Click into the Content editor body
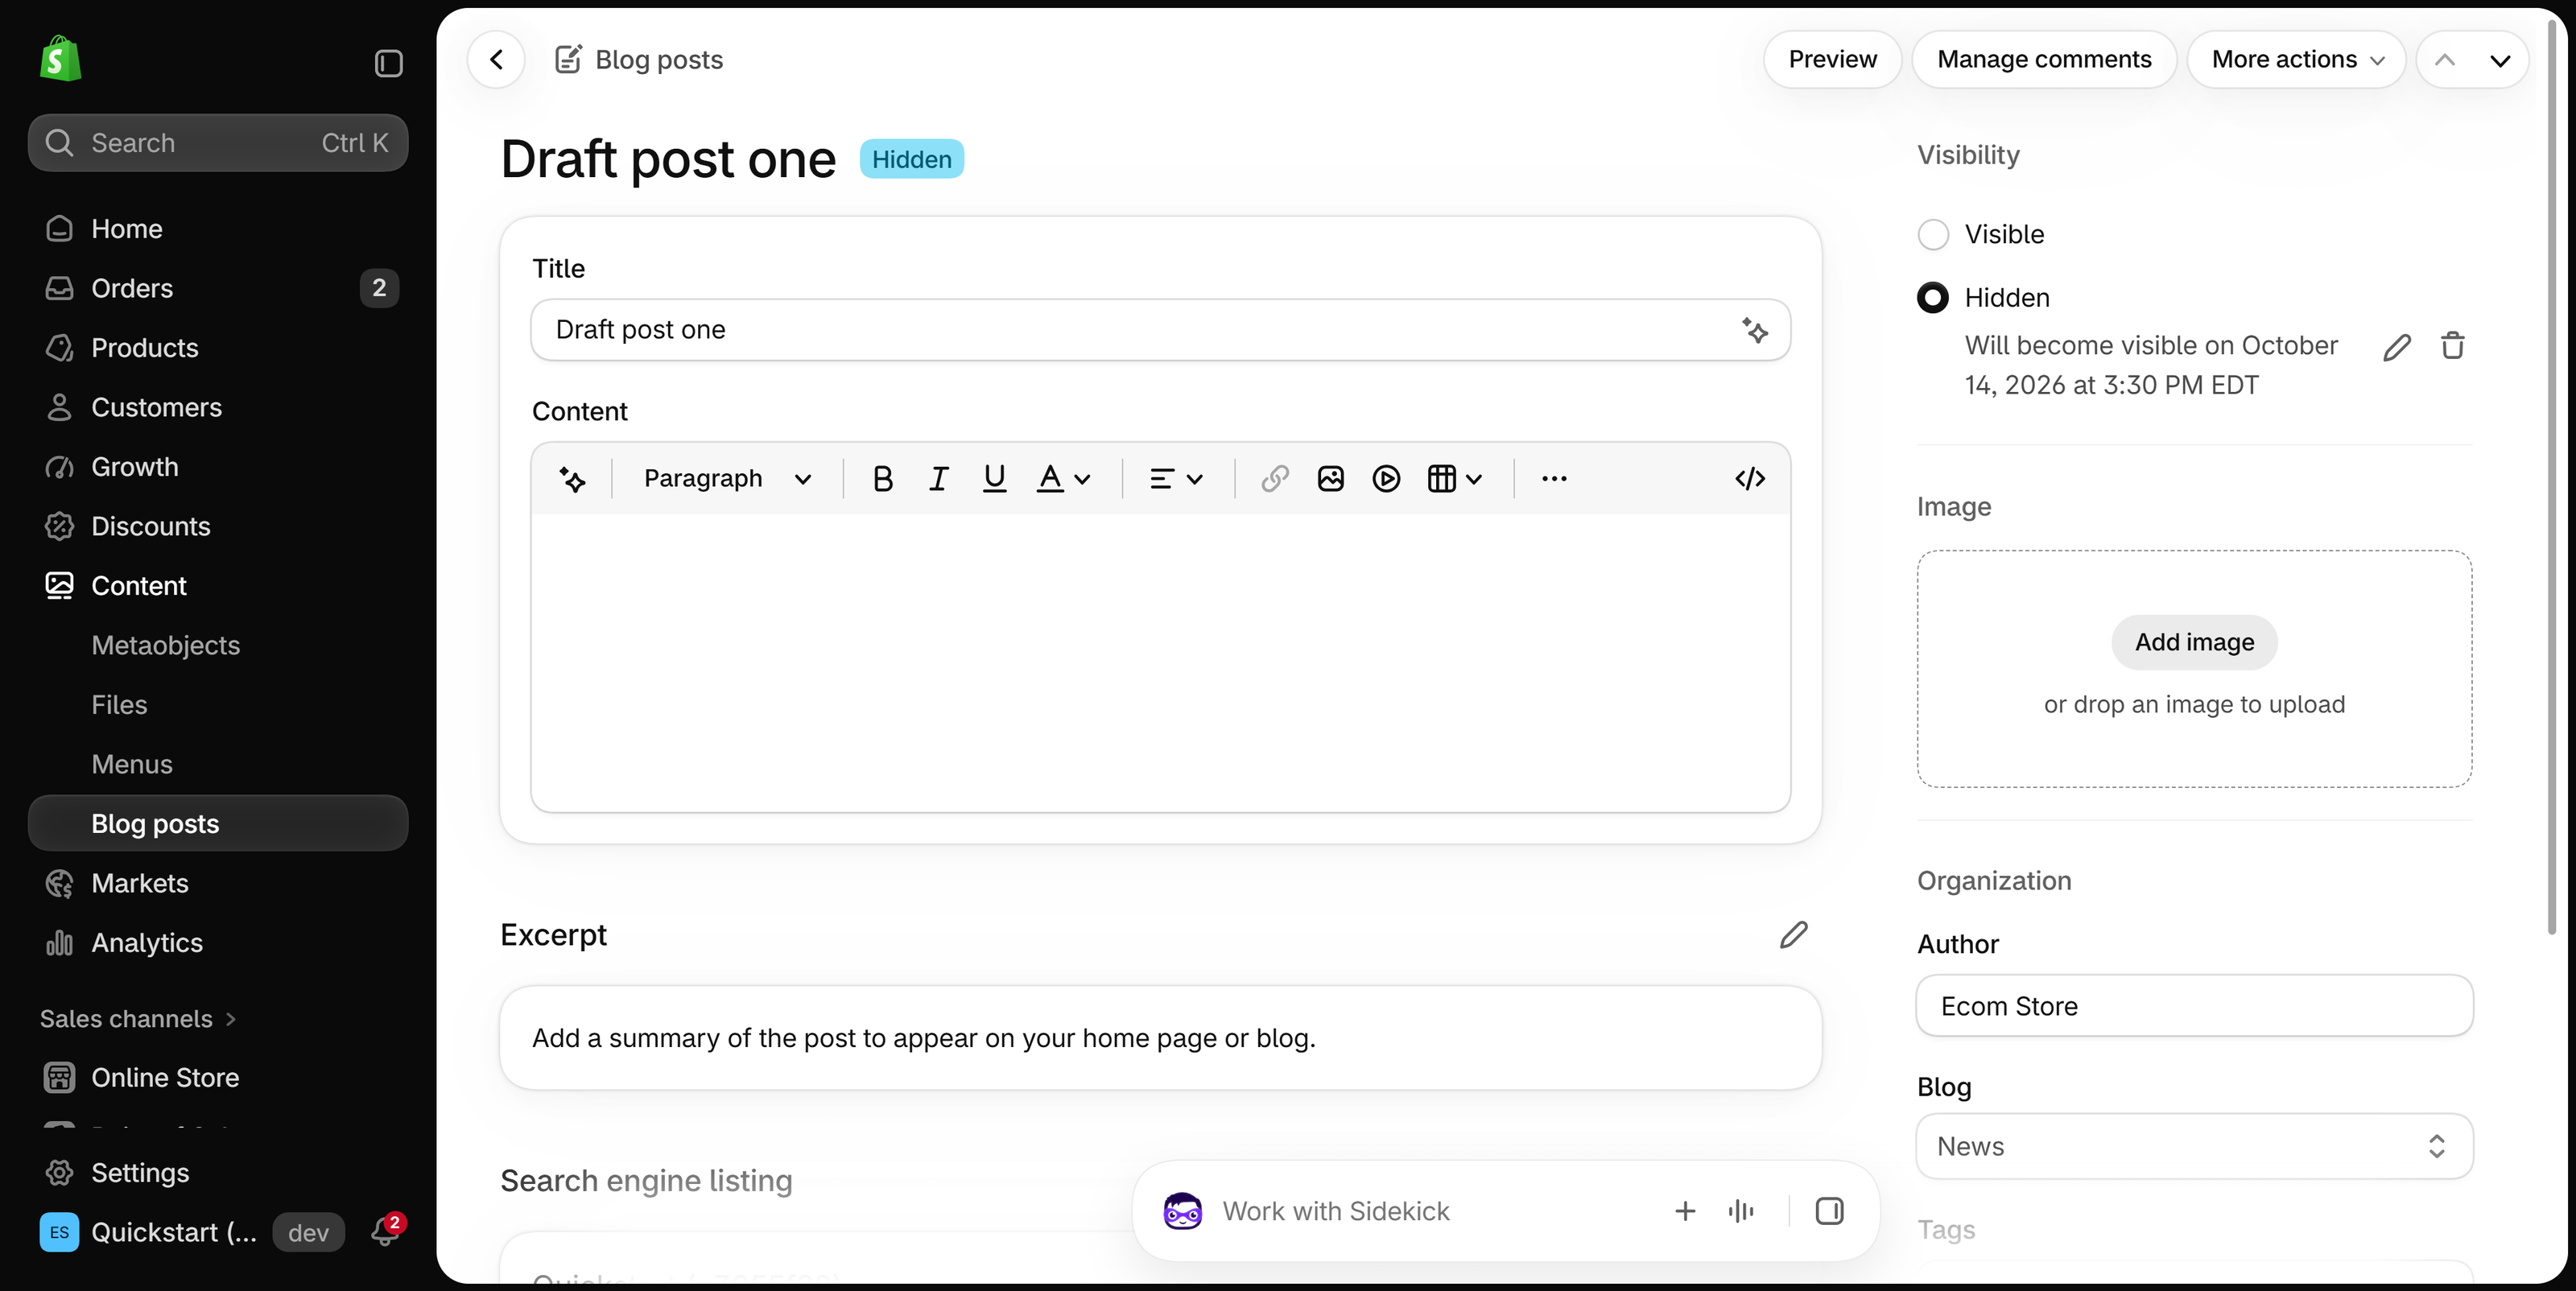This screenshot has width=2576, height=1291. 1160,662
